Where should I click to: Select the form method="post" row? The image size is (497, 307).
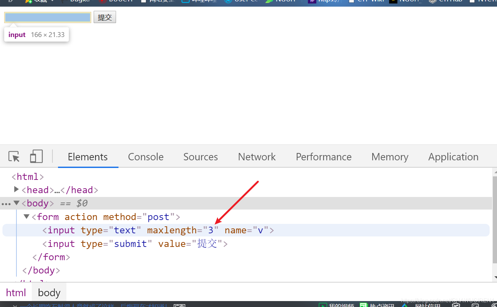(x=246, y=217)
